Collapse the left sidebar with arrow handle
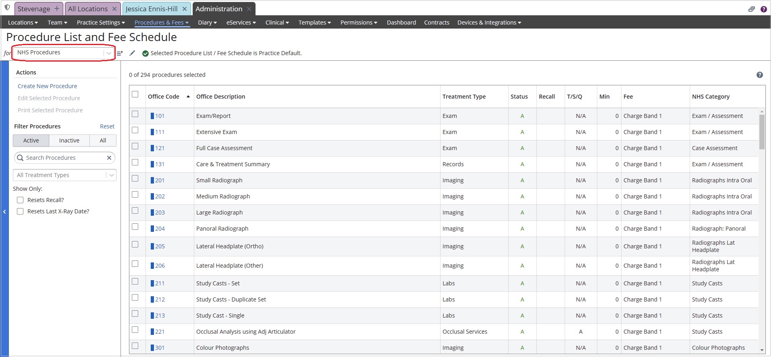This screenshot has width=771, height=357. coord(4,212)
